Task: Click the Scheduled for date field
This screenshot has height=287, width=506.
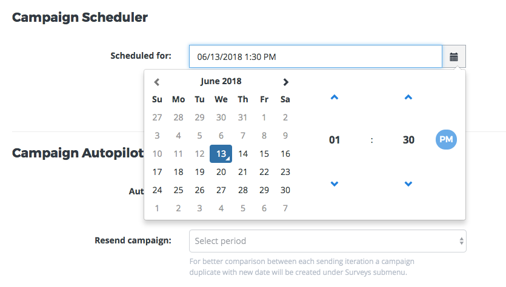Action: (315, 57)
